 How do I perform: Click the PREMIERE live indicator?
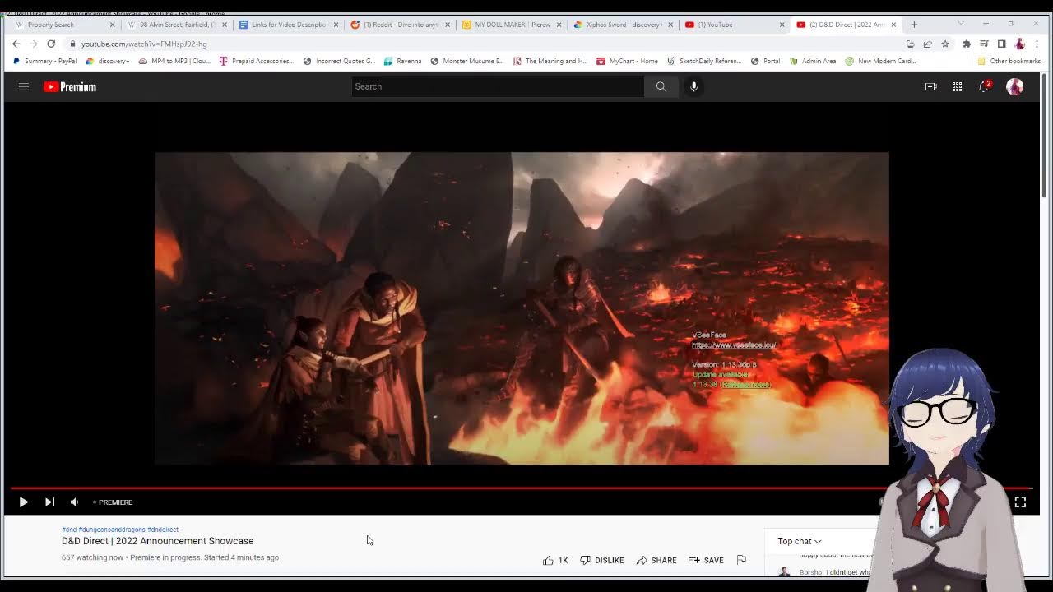click(113, 502)
